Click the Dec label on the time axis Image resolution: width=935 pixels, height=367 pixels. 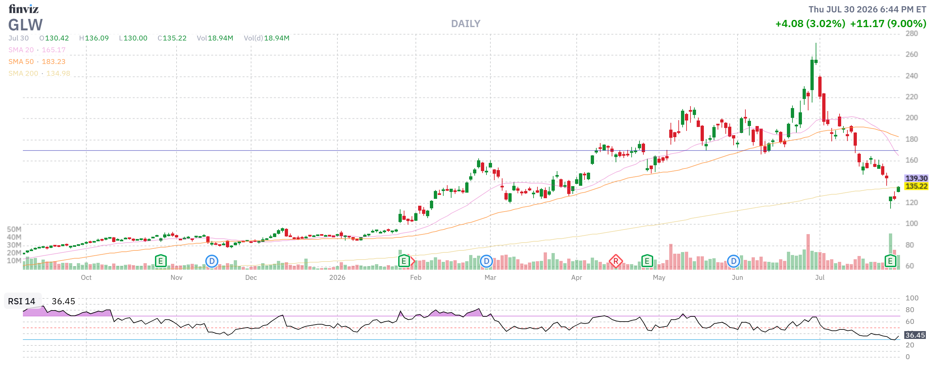[x=251, y=278]
